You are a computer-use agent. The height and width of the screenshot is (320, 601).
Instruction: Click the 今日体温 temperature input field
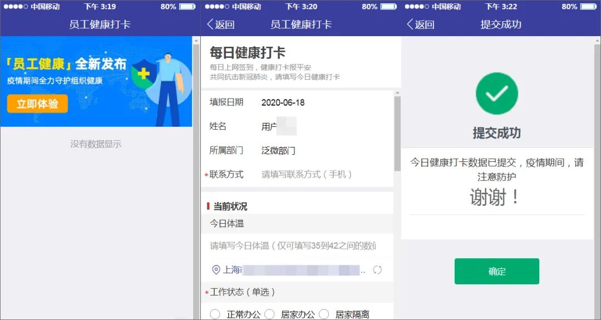[x=297, y=245]
